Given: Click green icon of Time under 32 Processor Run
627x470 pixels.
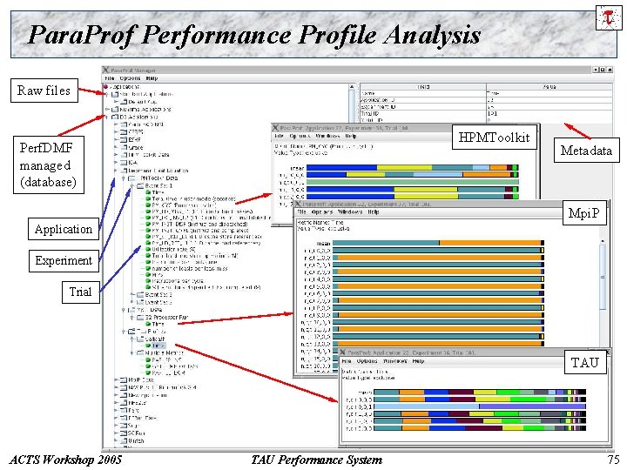Looking at the screenshot, I should (x=148, y=324).
